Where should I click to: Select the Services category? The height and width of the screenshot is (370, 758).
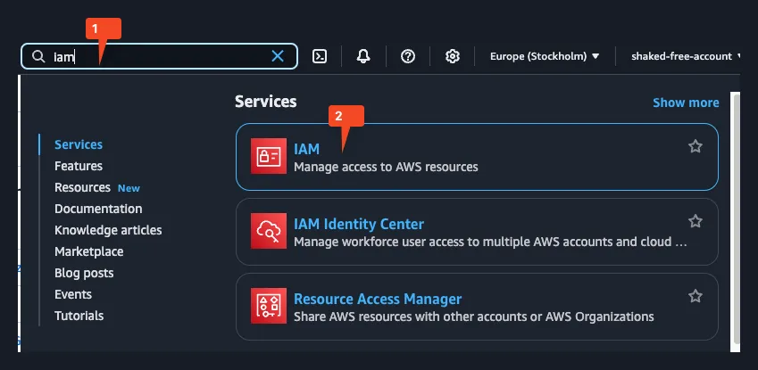(79, 144)
